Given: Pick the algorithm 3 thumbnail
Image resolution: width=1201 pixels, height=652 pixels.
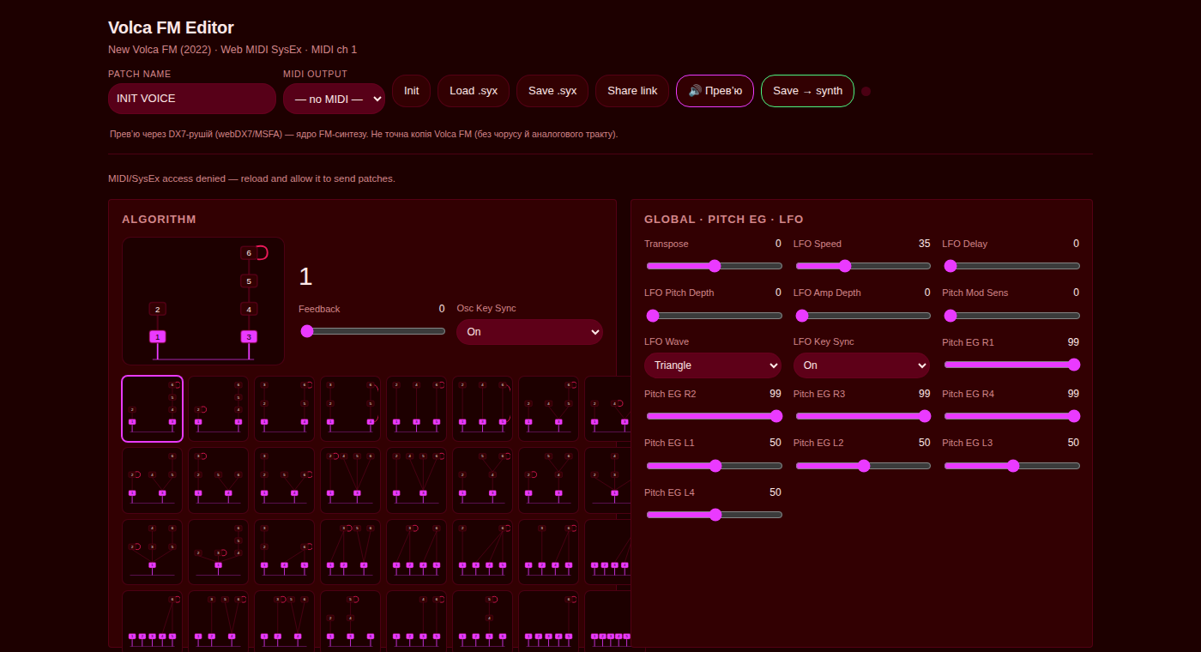Looking at the screenshot, I should pos(284,408).
